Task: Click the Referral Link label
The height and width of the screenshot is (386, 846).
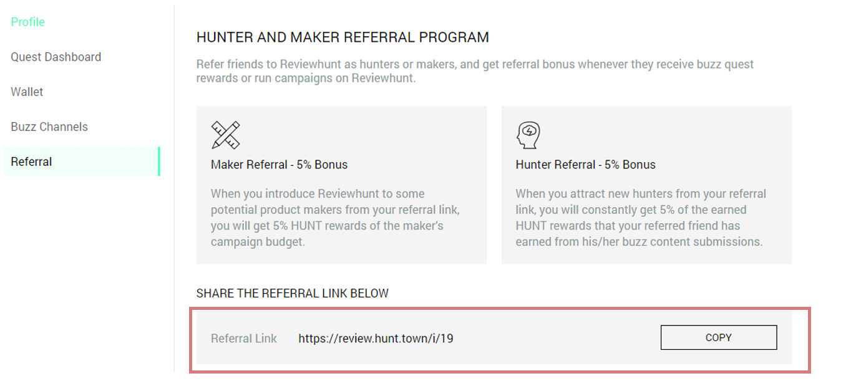Action: click(244, 339)
